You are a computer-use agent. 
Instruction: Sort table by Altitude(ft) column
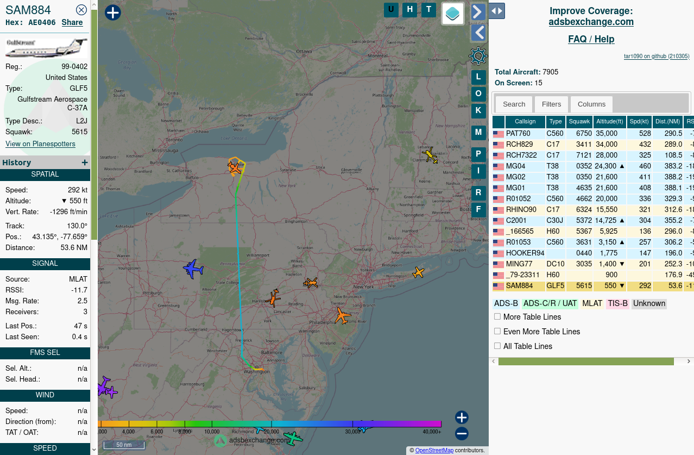[x=610, y=122]
